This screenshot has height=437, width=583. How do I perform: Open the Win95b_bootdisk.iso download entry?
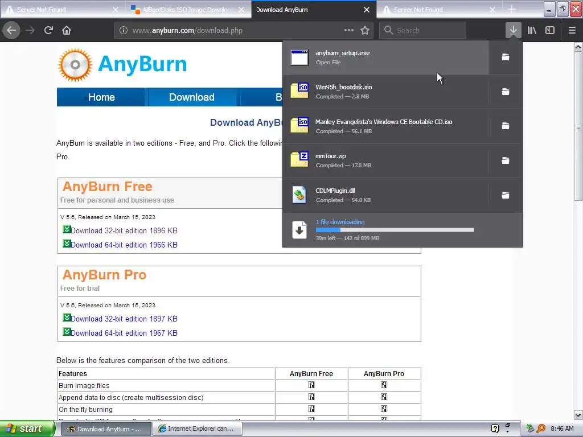click(x=386, y=92)
